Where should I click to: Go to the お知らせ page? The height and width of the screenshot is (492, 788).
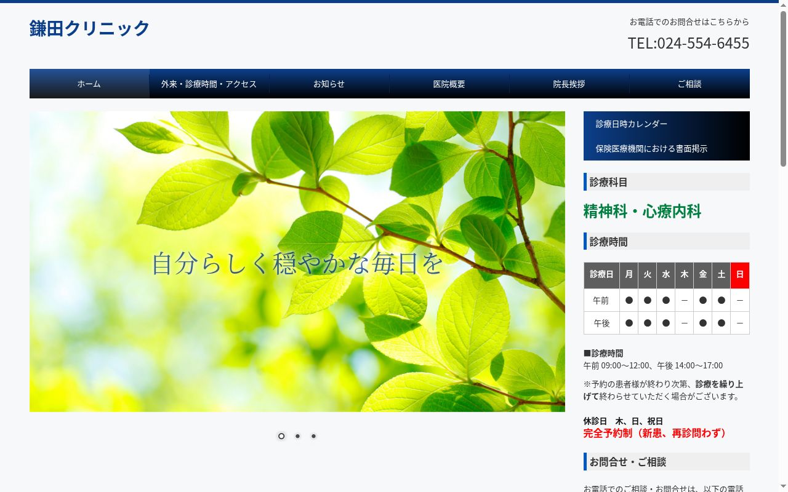[329, 84]
